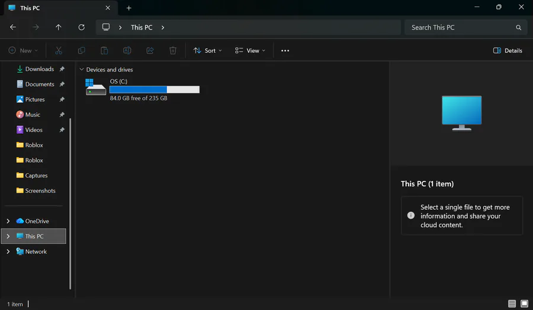Unpin Downloads using its pin icon
Image resolution: width=533 pixels, height=310 pixels.
(x=62, y=69)
